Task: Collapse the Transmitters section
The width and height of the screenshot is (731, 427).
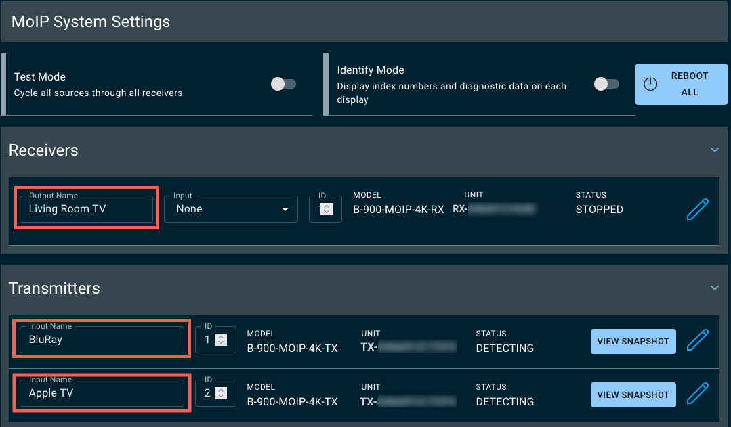Action: pos(714,288)
